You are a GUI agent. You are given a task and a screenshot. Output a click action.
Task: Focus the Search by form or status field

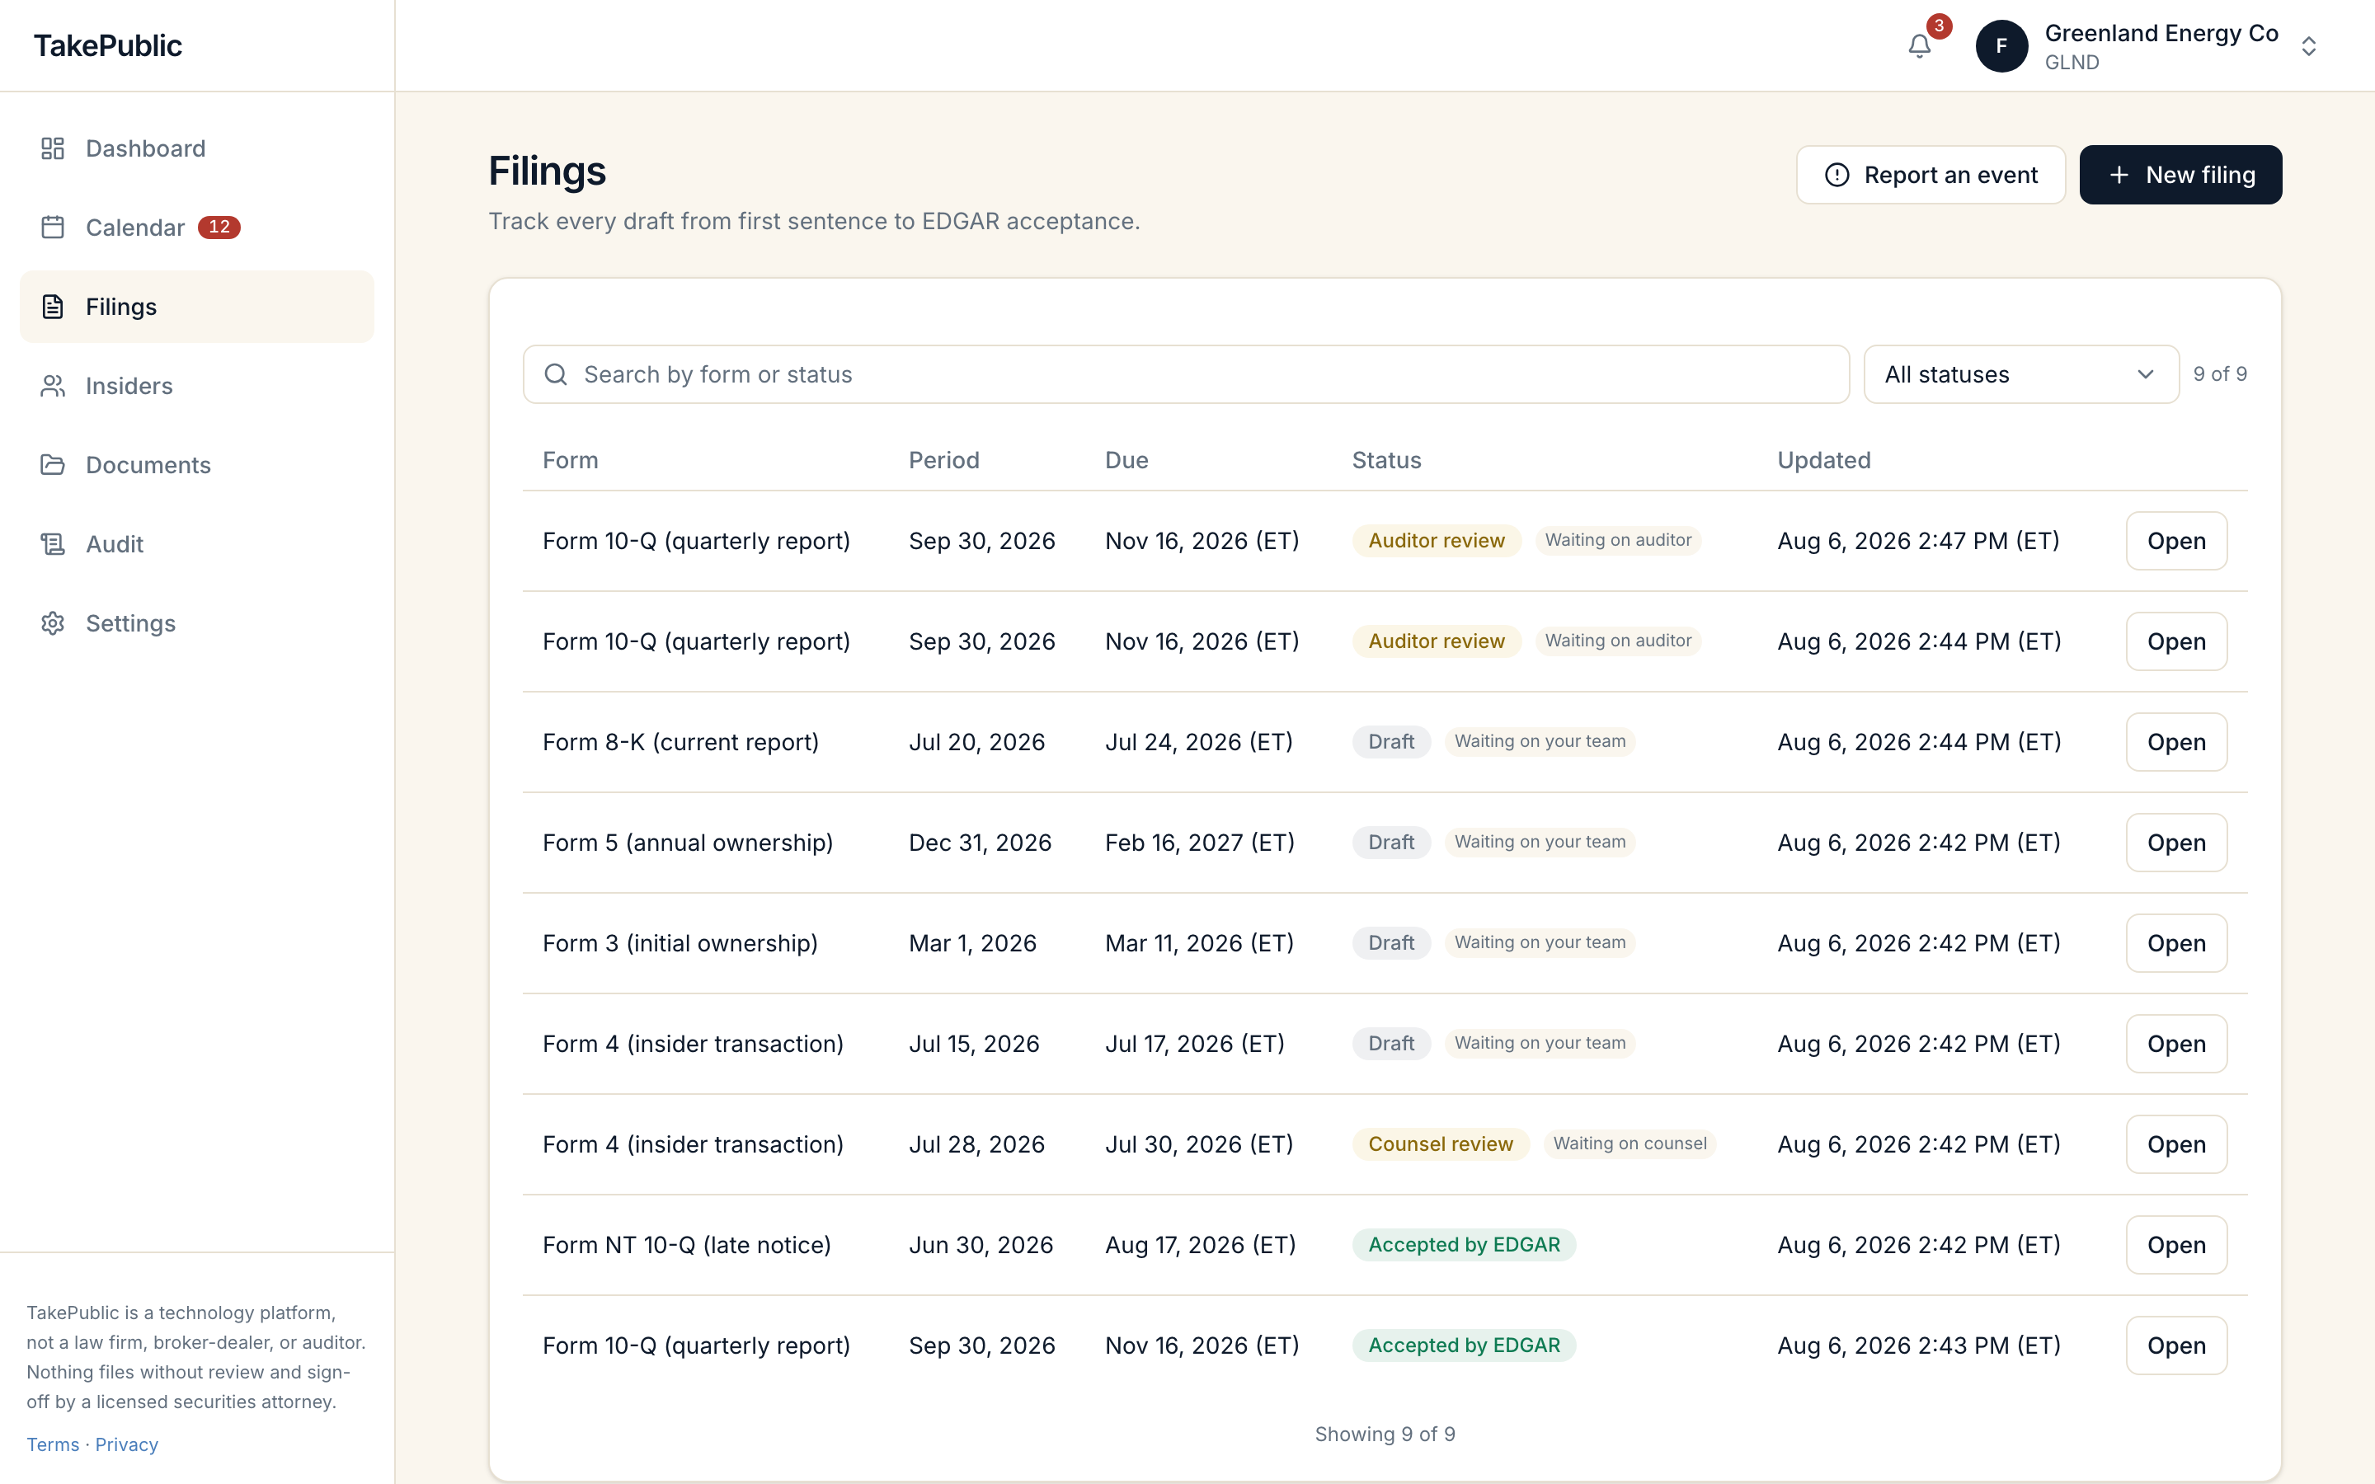point(1186,374)
